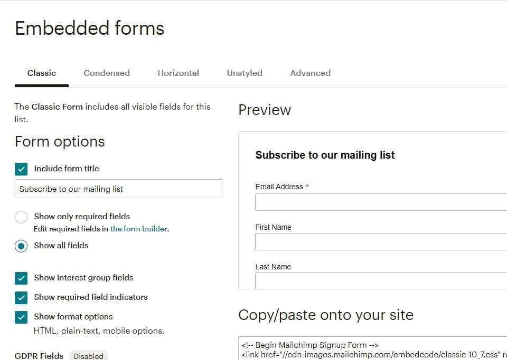Uncheck Show format options checkbox

pos(21,317)
